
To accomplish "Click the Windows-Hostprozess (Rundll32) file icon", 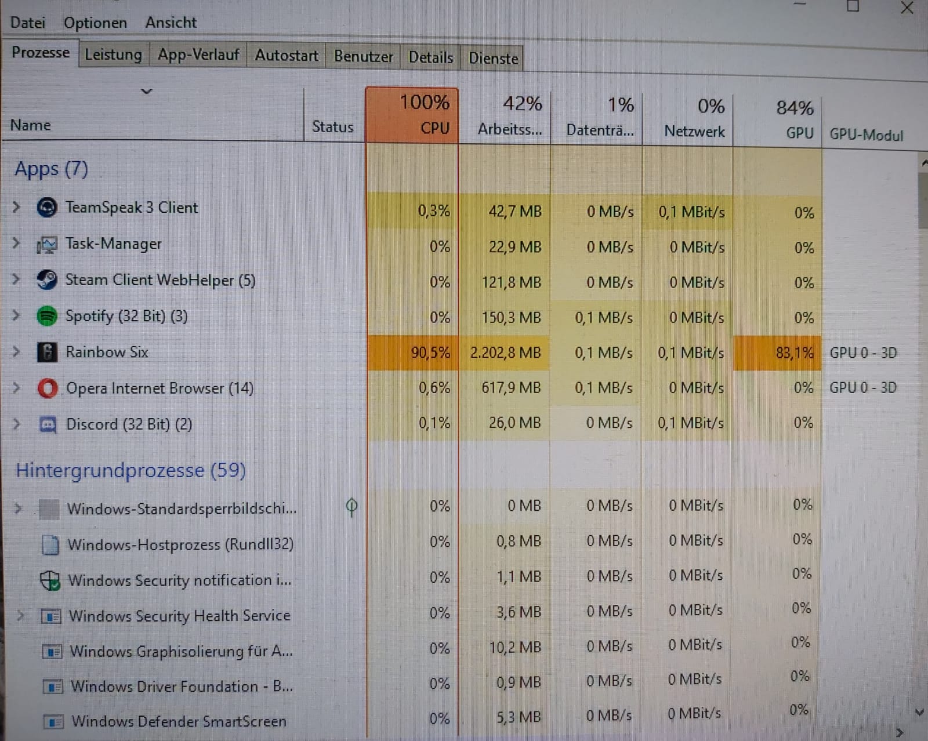I will [50, 545].
